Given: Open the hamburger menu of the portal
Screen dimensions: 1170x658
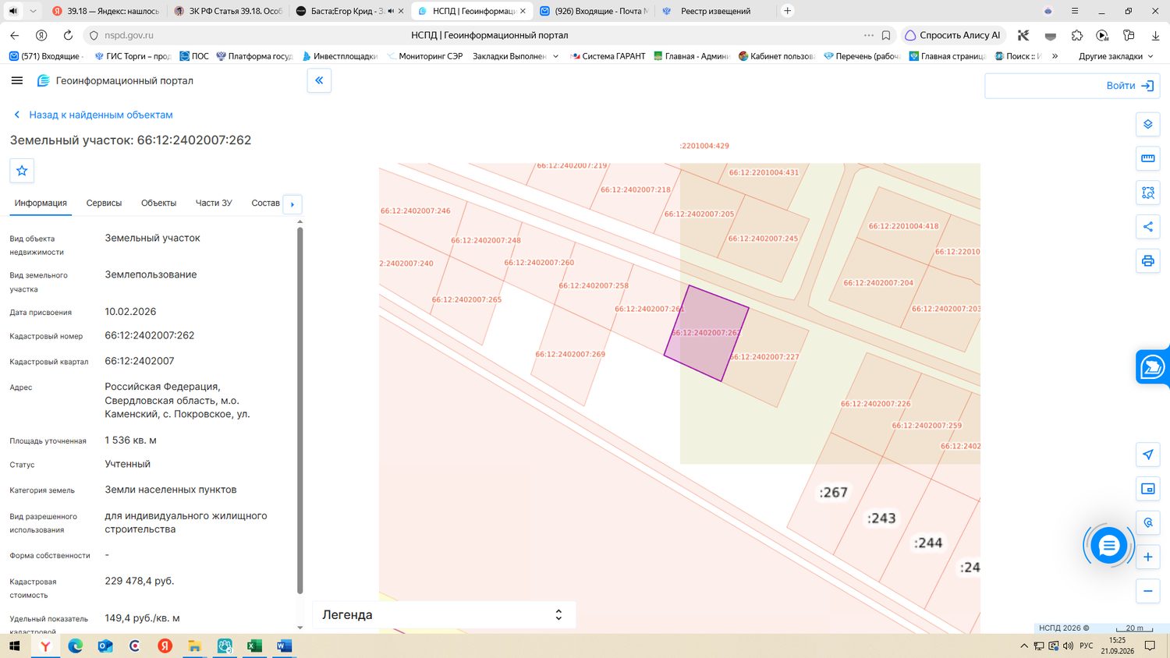Looking at the screenshot, I should click(17, 80).
